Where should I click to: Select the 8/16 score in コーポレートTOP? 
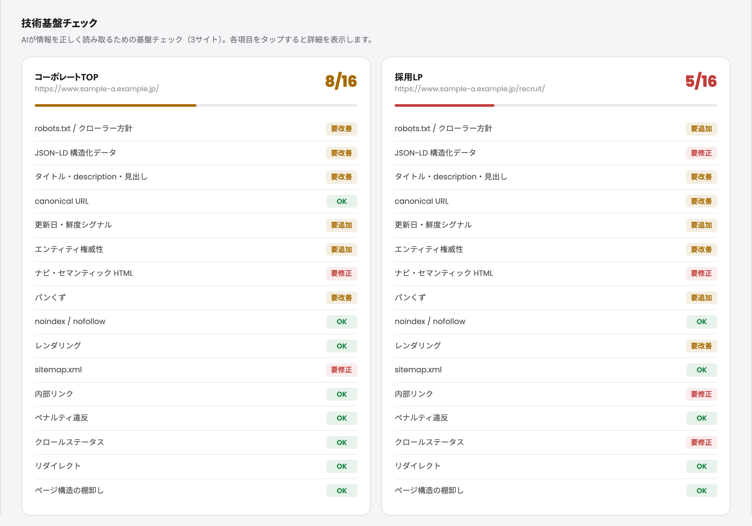pos(341,81)
